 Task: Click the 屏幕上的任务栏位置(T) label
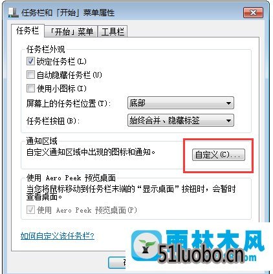[x=69, y=103]
